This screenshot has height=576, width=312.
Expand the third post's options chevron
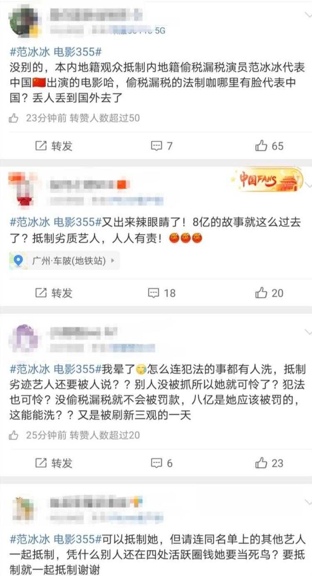pos(308,332)
